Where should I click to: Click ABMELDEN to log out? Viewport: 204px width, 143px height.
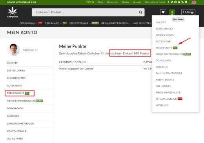pos(162,105)
